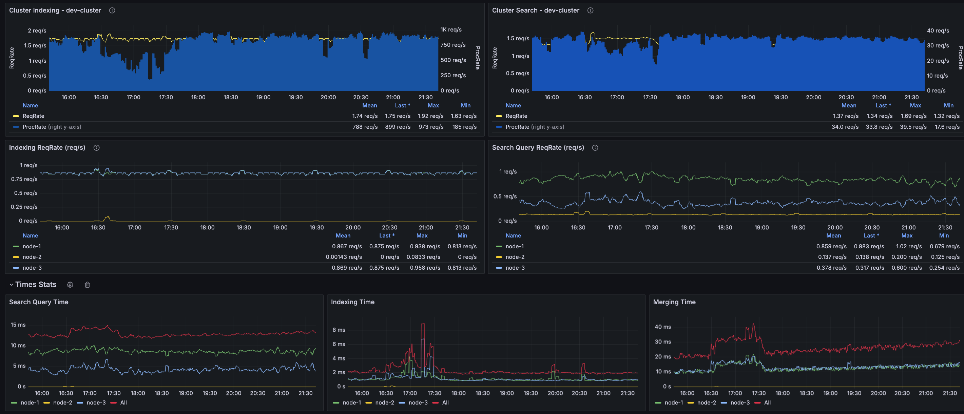The width and height of the screenshot is (964, 414).
Task: Open info icon beside Cluster Search title
Action: click(x=590, y=11)
